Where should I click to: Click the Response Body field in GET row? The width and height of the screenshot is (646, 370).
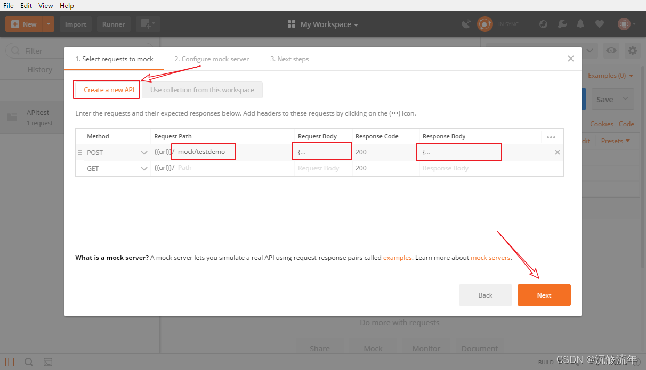click(x=480, y=168)
